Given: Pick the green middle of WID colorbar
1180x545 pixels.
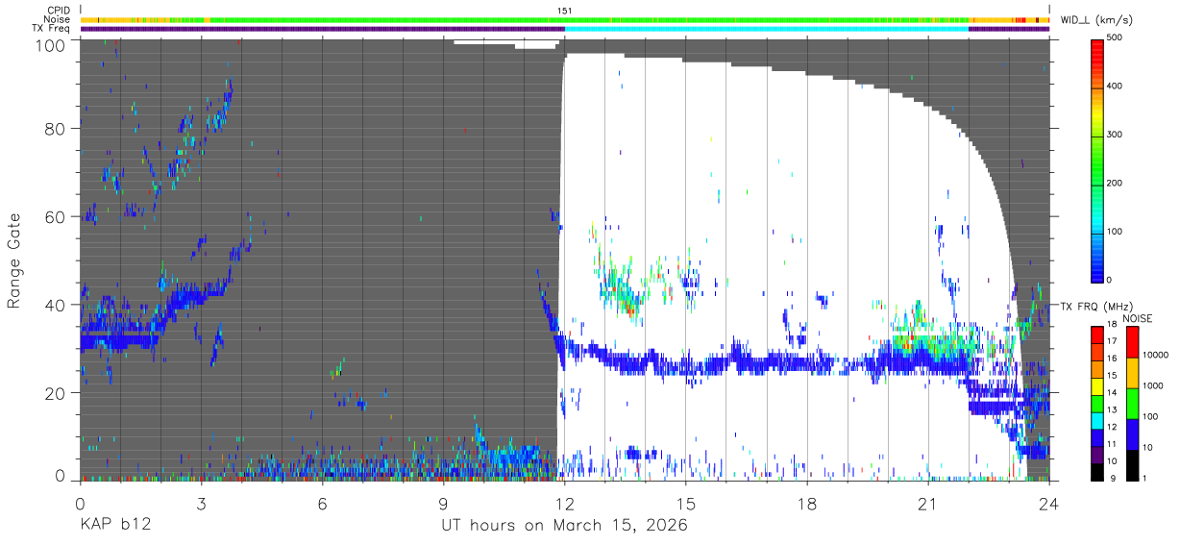Looking at the screenshot, I should pos(1097,163).
